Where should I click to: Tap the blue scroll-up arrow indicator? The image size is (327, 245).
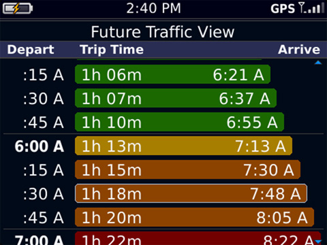click(318, 63)
